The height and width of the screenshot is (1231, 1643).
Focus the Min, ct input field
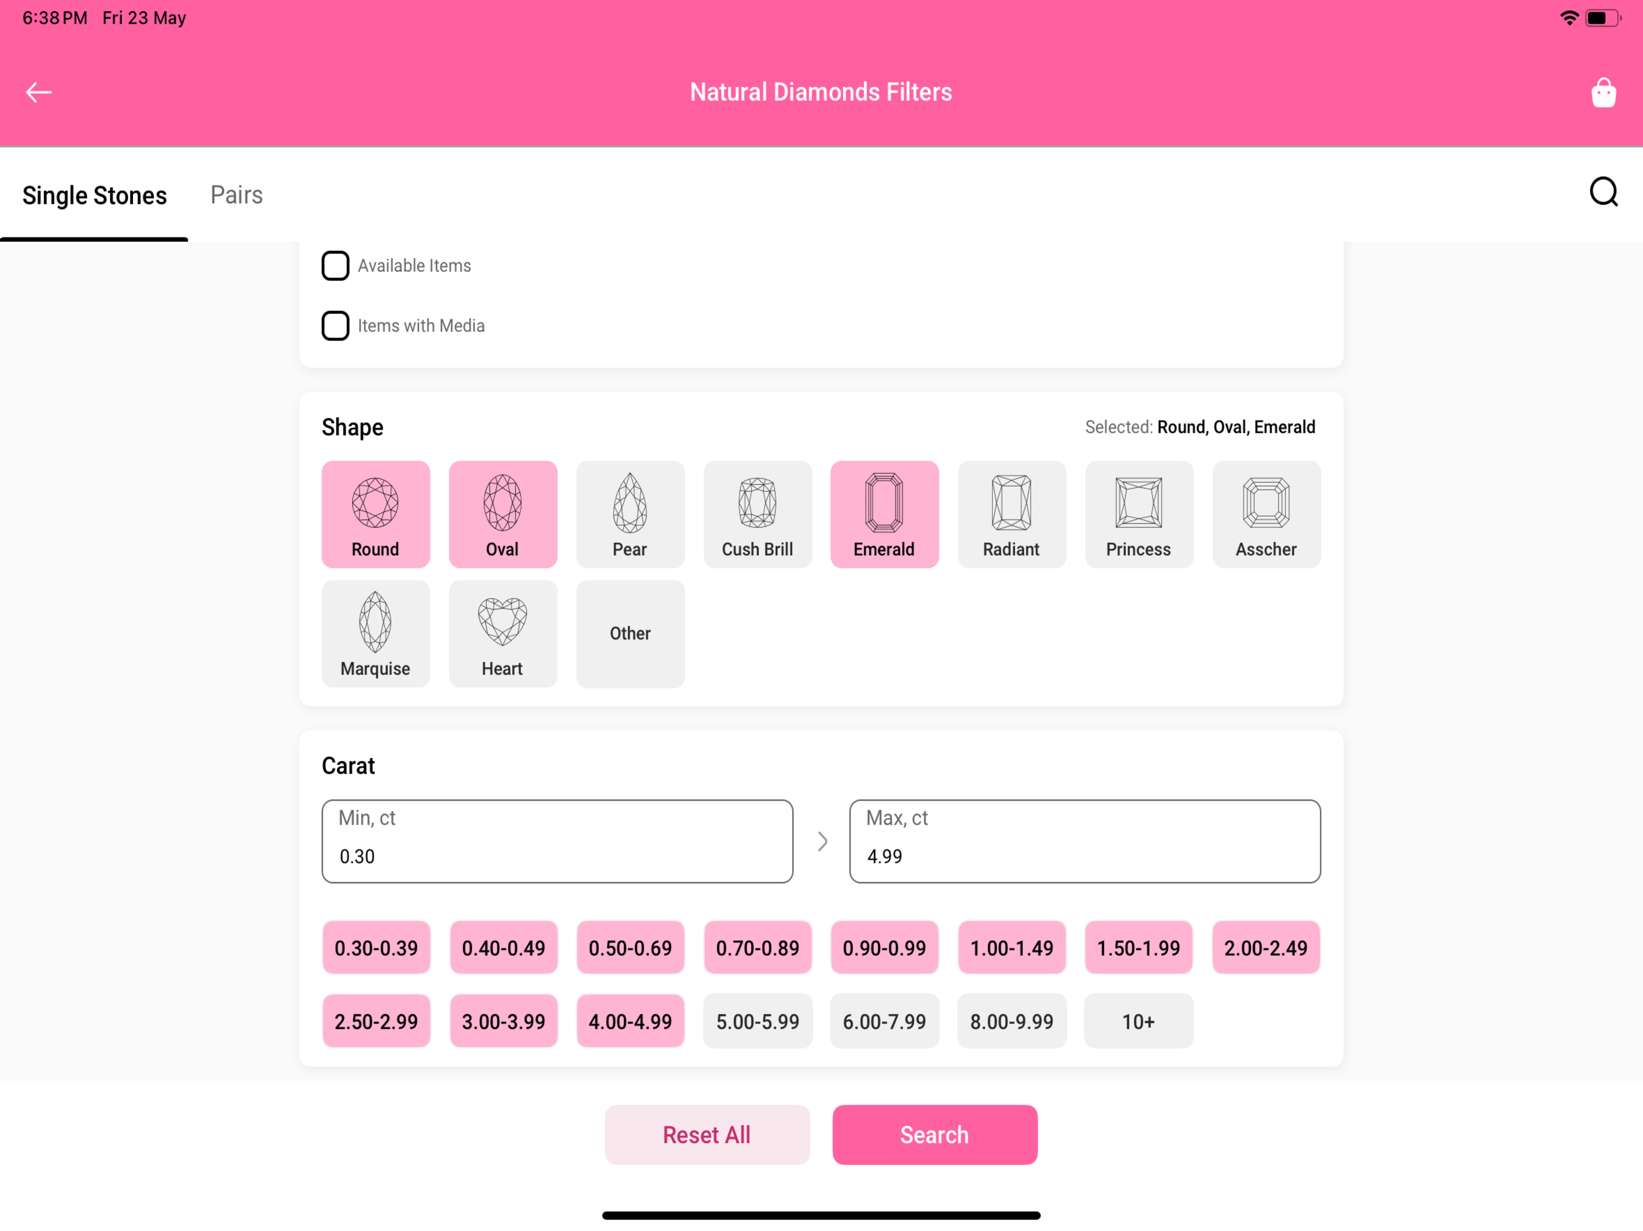pos(557,840)
